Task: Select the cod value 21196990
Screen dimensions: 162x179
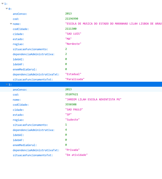Action: click(72, 19)
